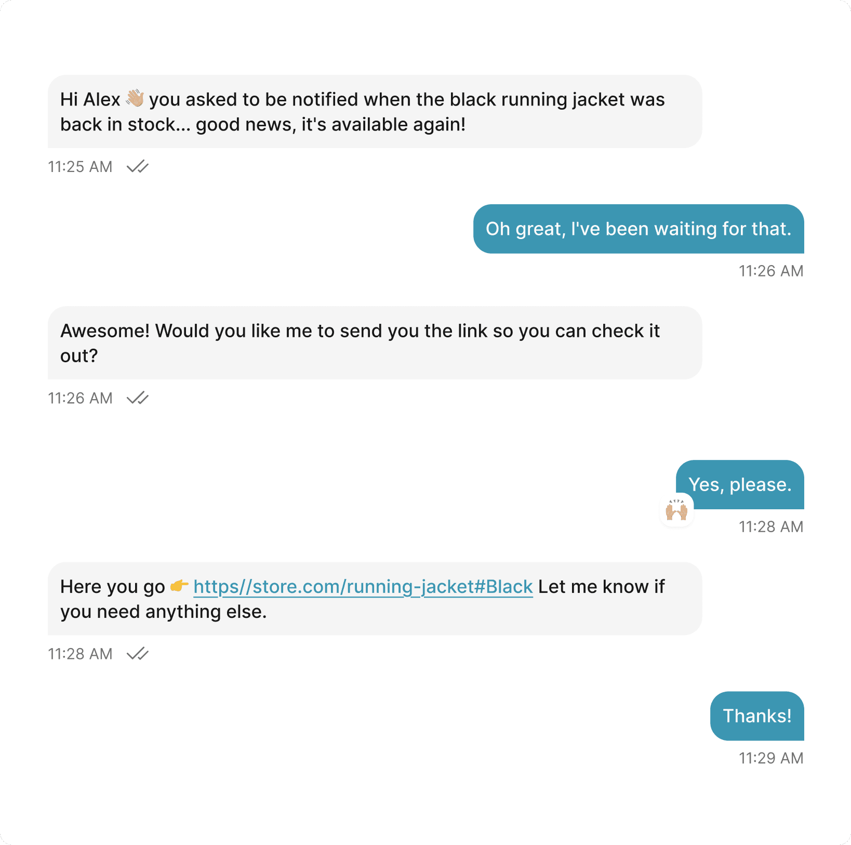Image resolution: width=851 pixels, height=845 pixels.
Task: Click the "Here you go" text
Action: click(112, 587)
